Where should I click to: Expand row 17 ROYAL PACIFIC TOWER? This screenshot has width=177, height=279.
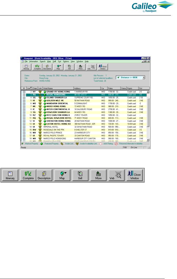click(24, 136)
